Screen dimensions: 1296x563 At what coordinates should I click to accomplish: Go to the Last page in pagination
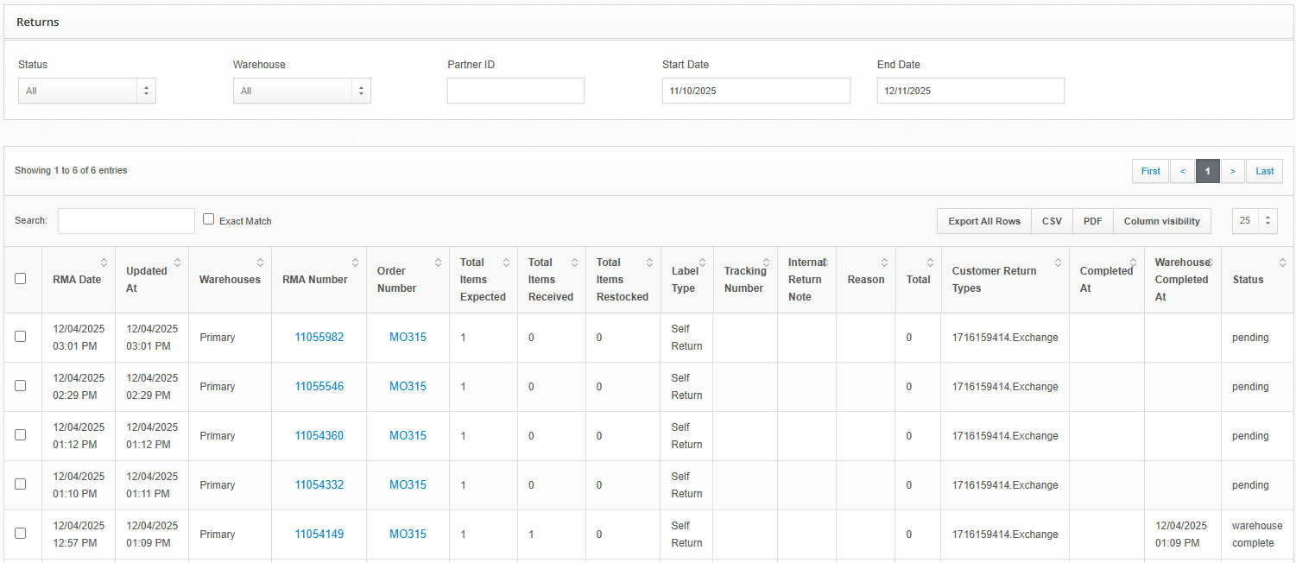point(1264,171)
